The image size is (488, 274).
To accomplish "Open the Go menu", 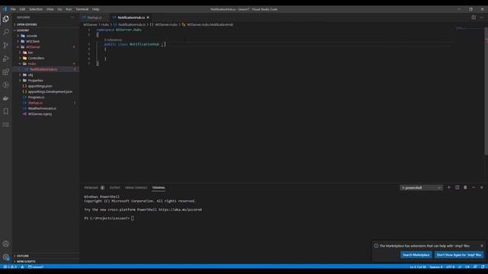I will [59, 9].
